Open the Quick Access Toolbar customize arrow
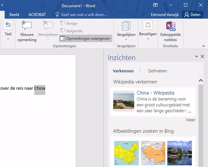208x167 pixels. click(2, 5)
